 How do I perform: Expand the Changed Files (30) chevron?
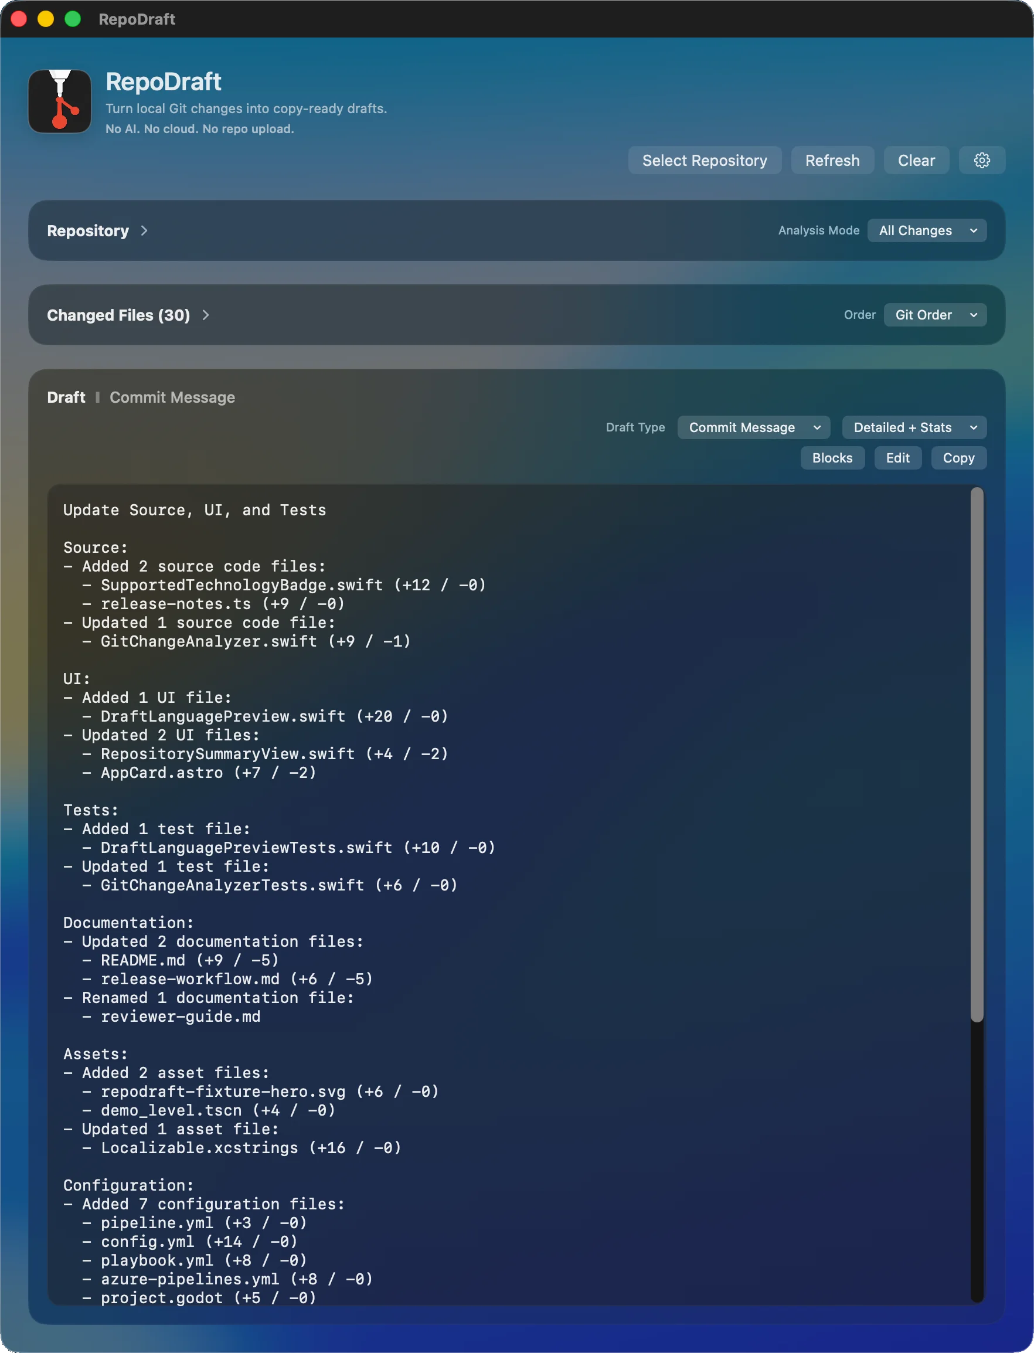(x=206, y=315)
